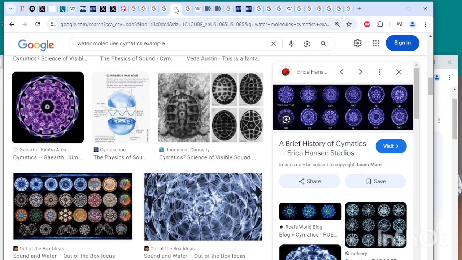
Task: View site information icon in address bar
Action: tap(53, 24)
